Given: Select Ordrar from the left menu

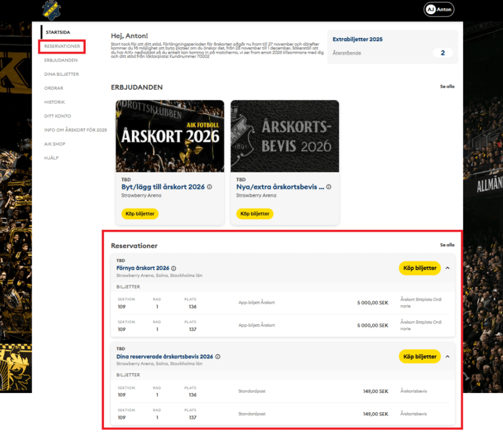Looking at the screenshot, I should point(54,88).
